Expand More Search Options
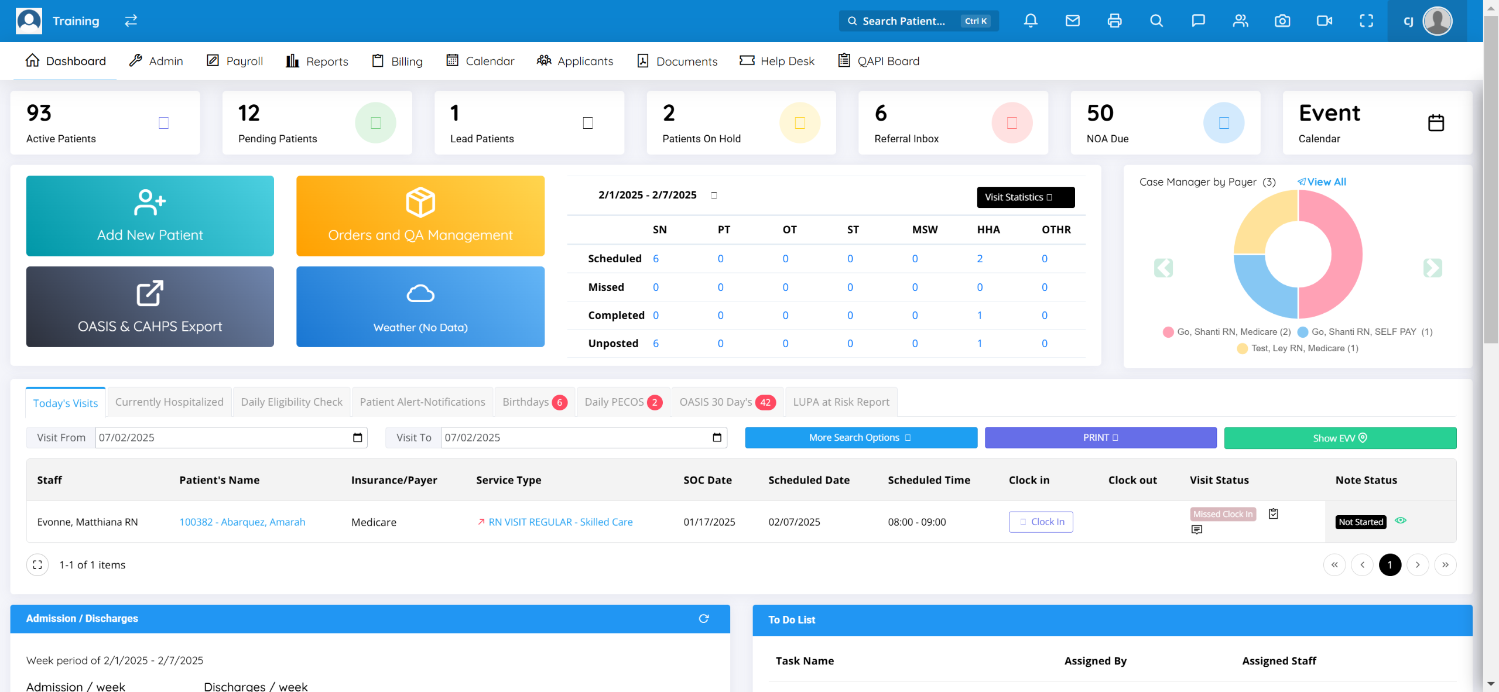Viewport: 1499px width, 692px height. [x=860, y=438]
